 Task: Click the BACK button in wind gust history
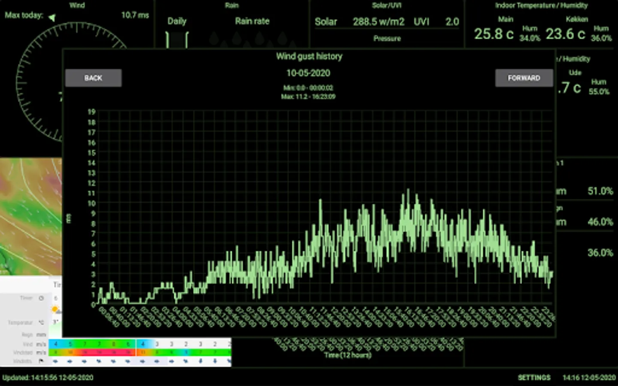93,78
